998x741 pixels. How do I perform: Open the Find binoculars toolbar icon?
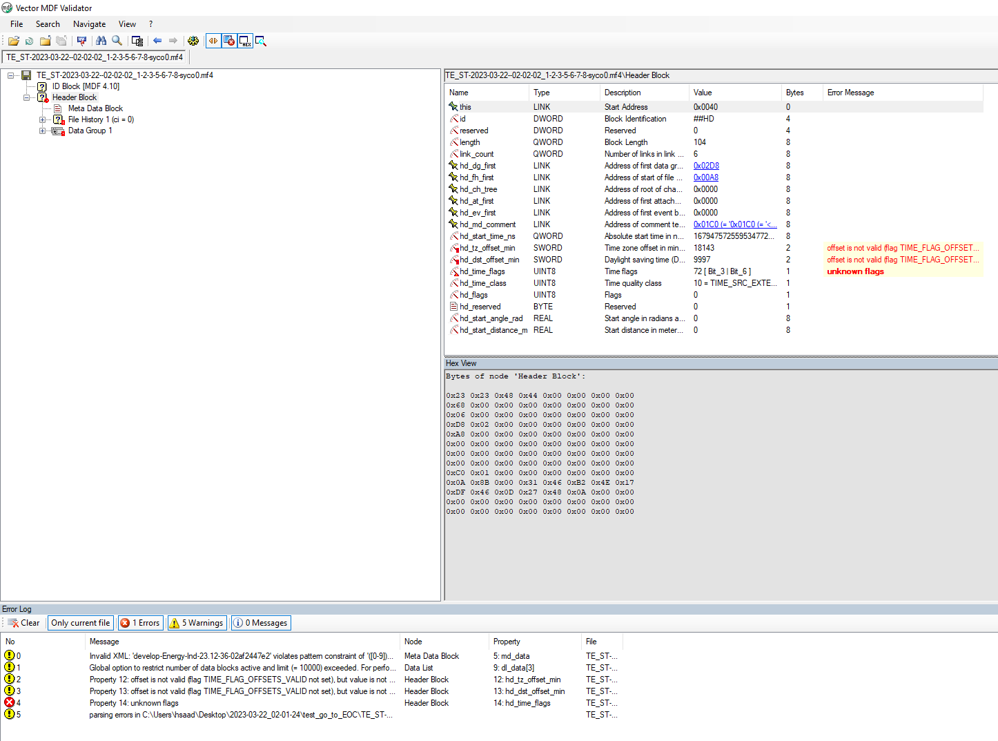coord(101,41)
